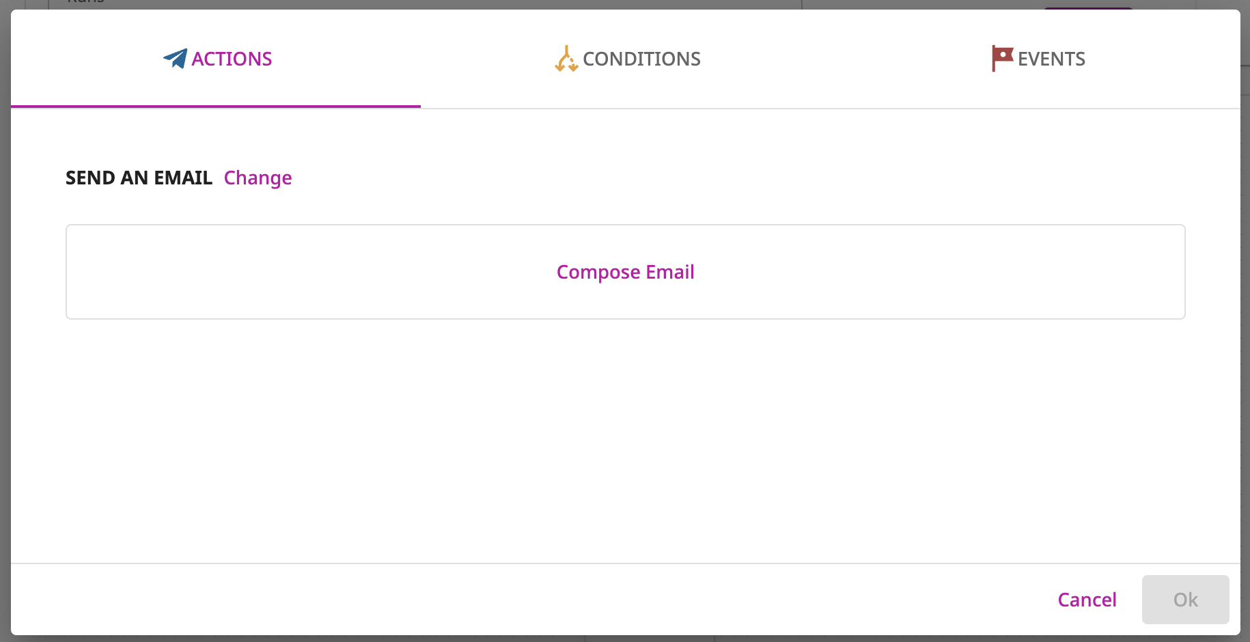This screenshot has width=1250, height=642.
Task: Click the dimmed page strip above the dialog
Action: click(625, 4)
